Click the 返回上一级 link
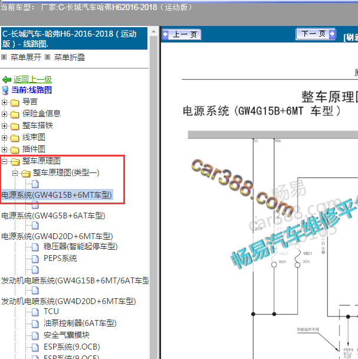 coord(32,80)
